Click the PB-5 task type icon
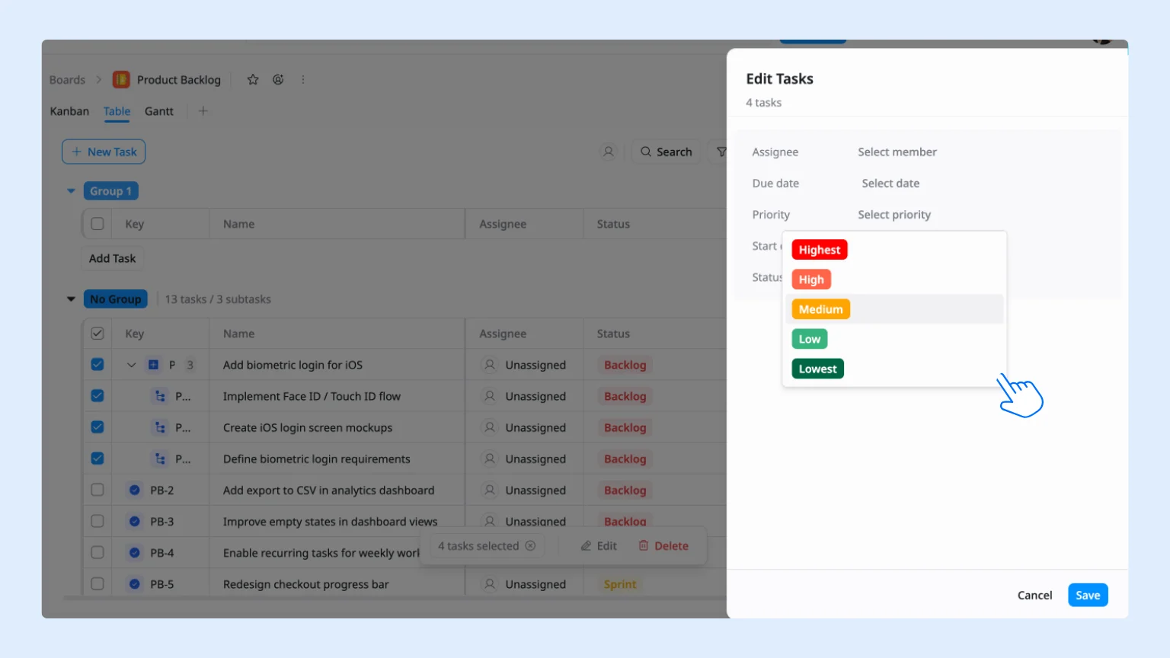 135,583
